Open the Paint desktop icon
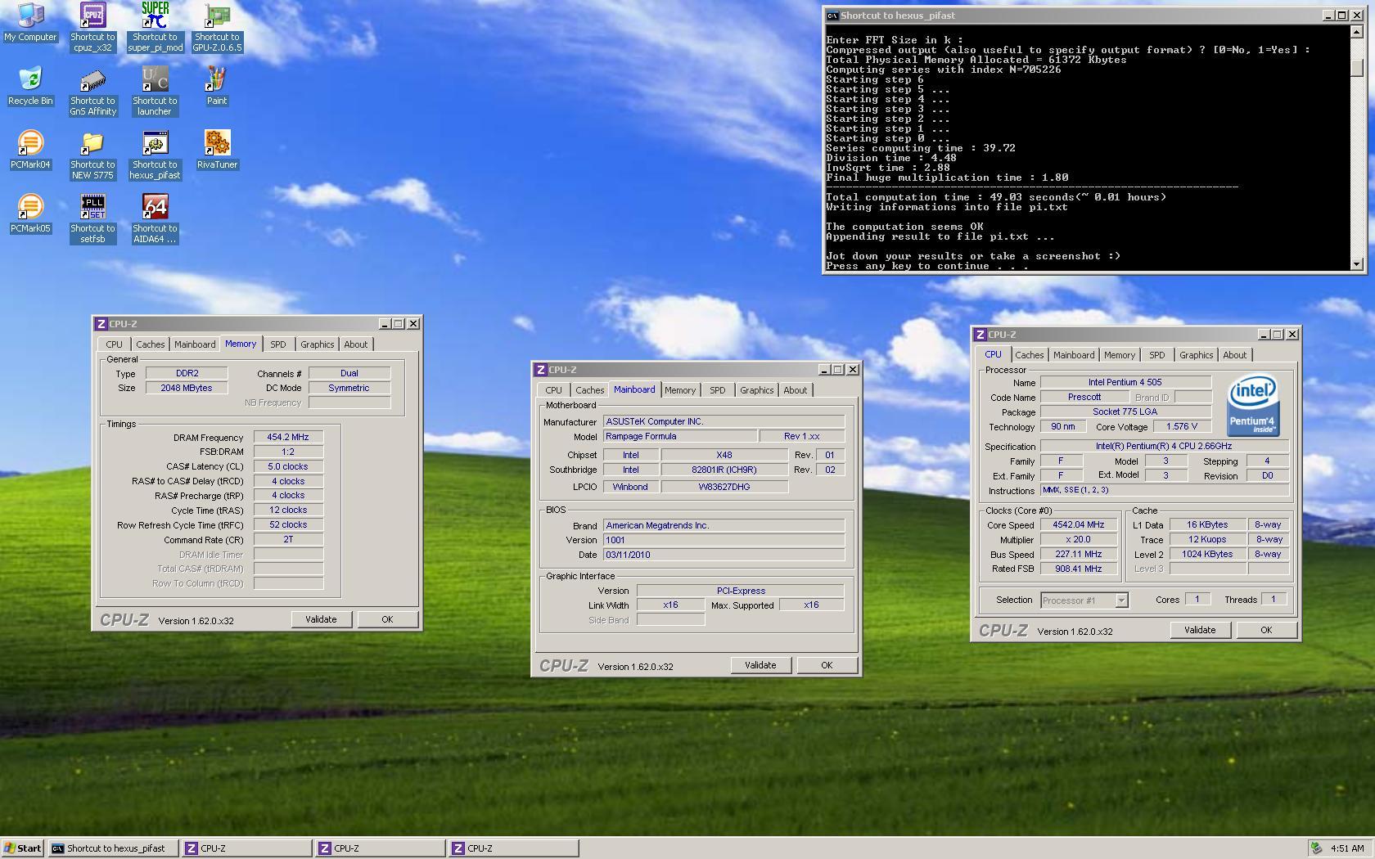Image resolution: width=1375 pixels, height=859 pixels. [x=217, y=86]
